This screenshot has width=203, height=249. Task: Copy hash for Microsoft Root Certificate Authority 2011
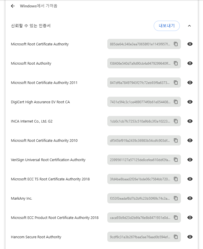click(176, 83)
